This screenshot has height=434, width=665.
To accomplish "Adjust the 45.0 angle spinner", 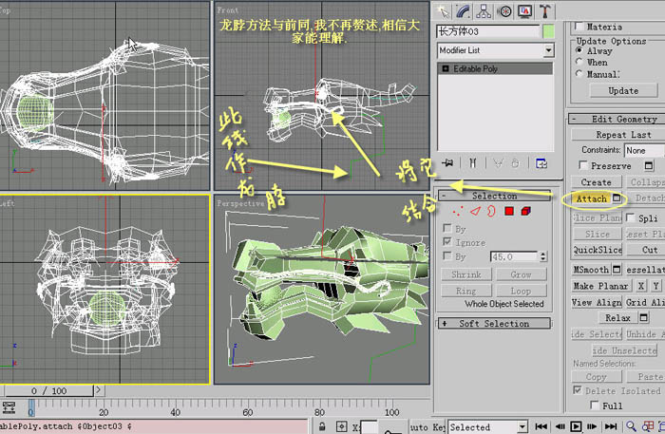I will pyautogui.click(x=542, y=256).
